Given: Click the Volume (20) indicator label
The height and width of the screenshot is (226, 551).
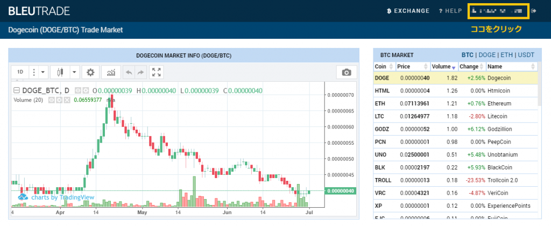Looking at the screenshot, I should pyautogui.click(x=28, y=100).
